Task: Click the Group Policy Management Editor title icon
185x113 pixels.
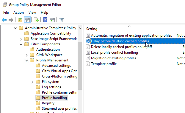Action: [x=5, y=5]
